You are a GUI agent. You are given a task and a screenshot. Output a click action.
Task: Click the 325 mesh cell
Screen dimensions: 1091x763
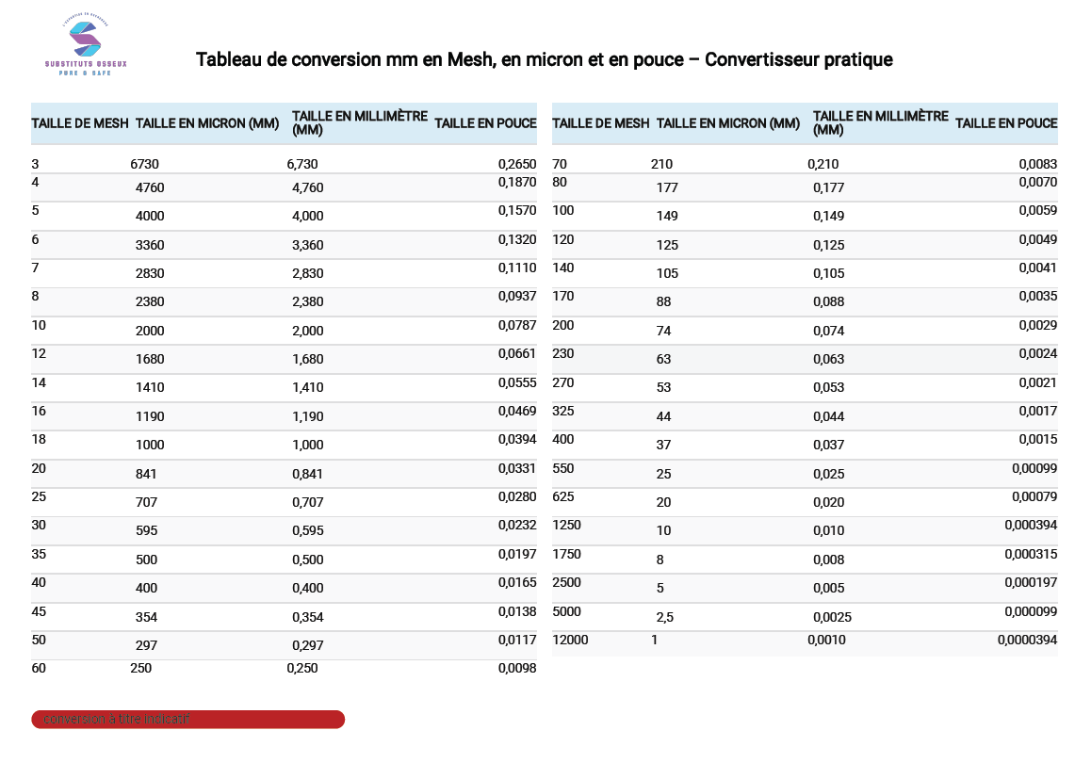point(562,411)
